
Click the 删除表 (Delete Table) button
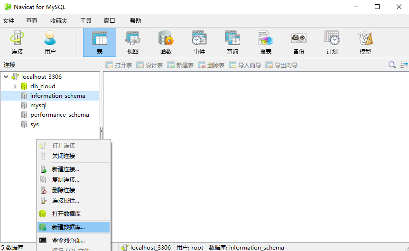tap(211, 65)
